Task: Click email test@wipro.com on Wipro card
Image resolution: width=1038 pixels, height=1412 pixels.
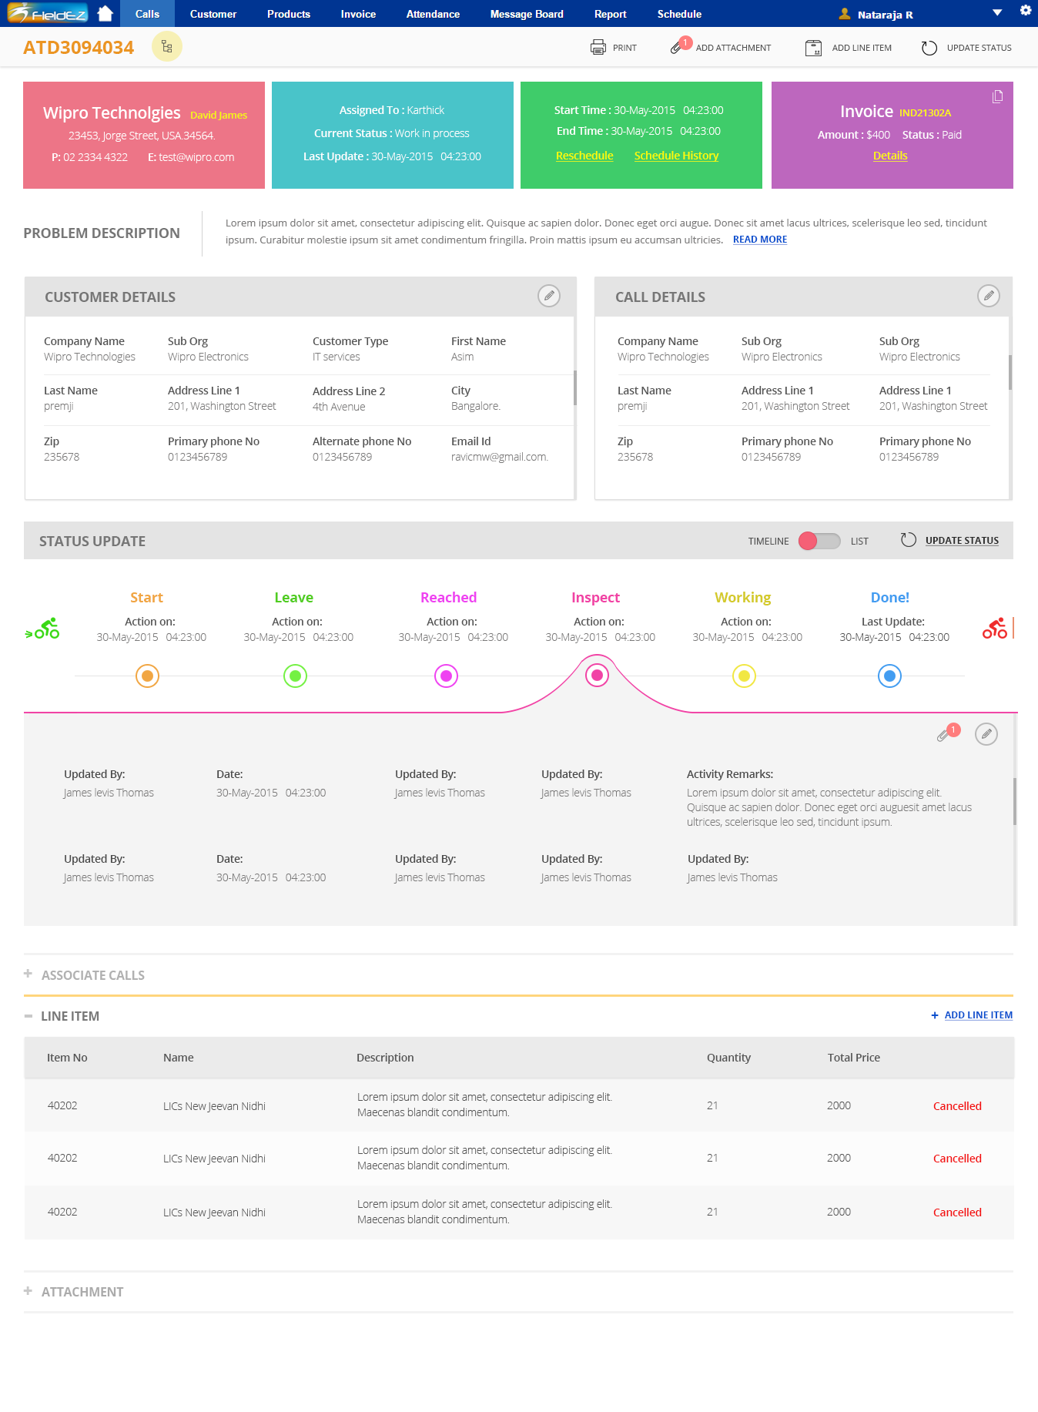Action: point(196,157)
